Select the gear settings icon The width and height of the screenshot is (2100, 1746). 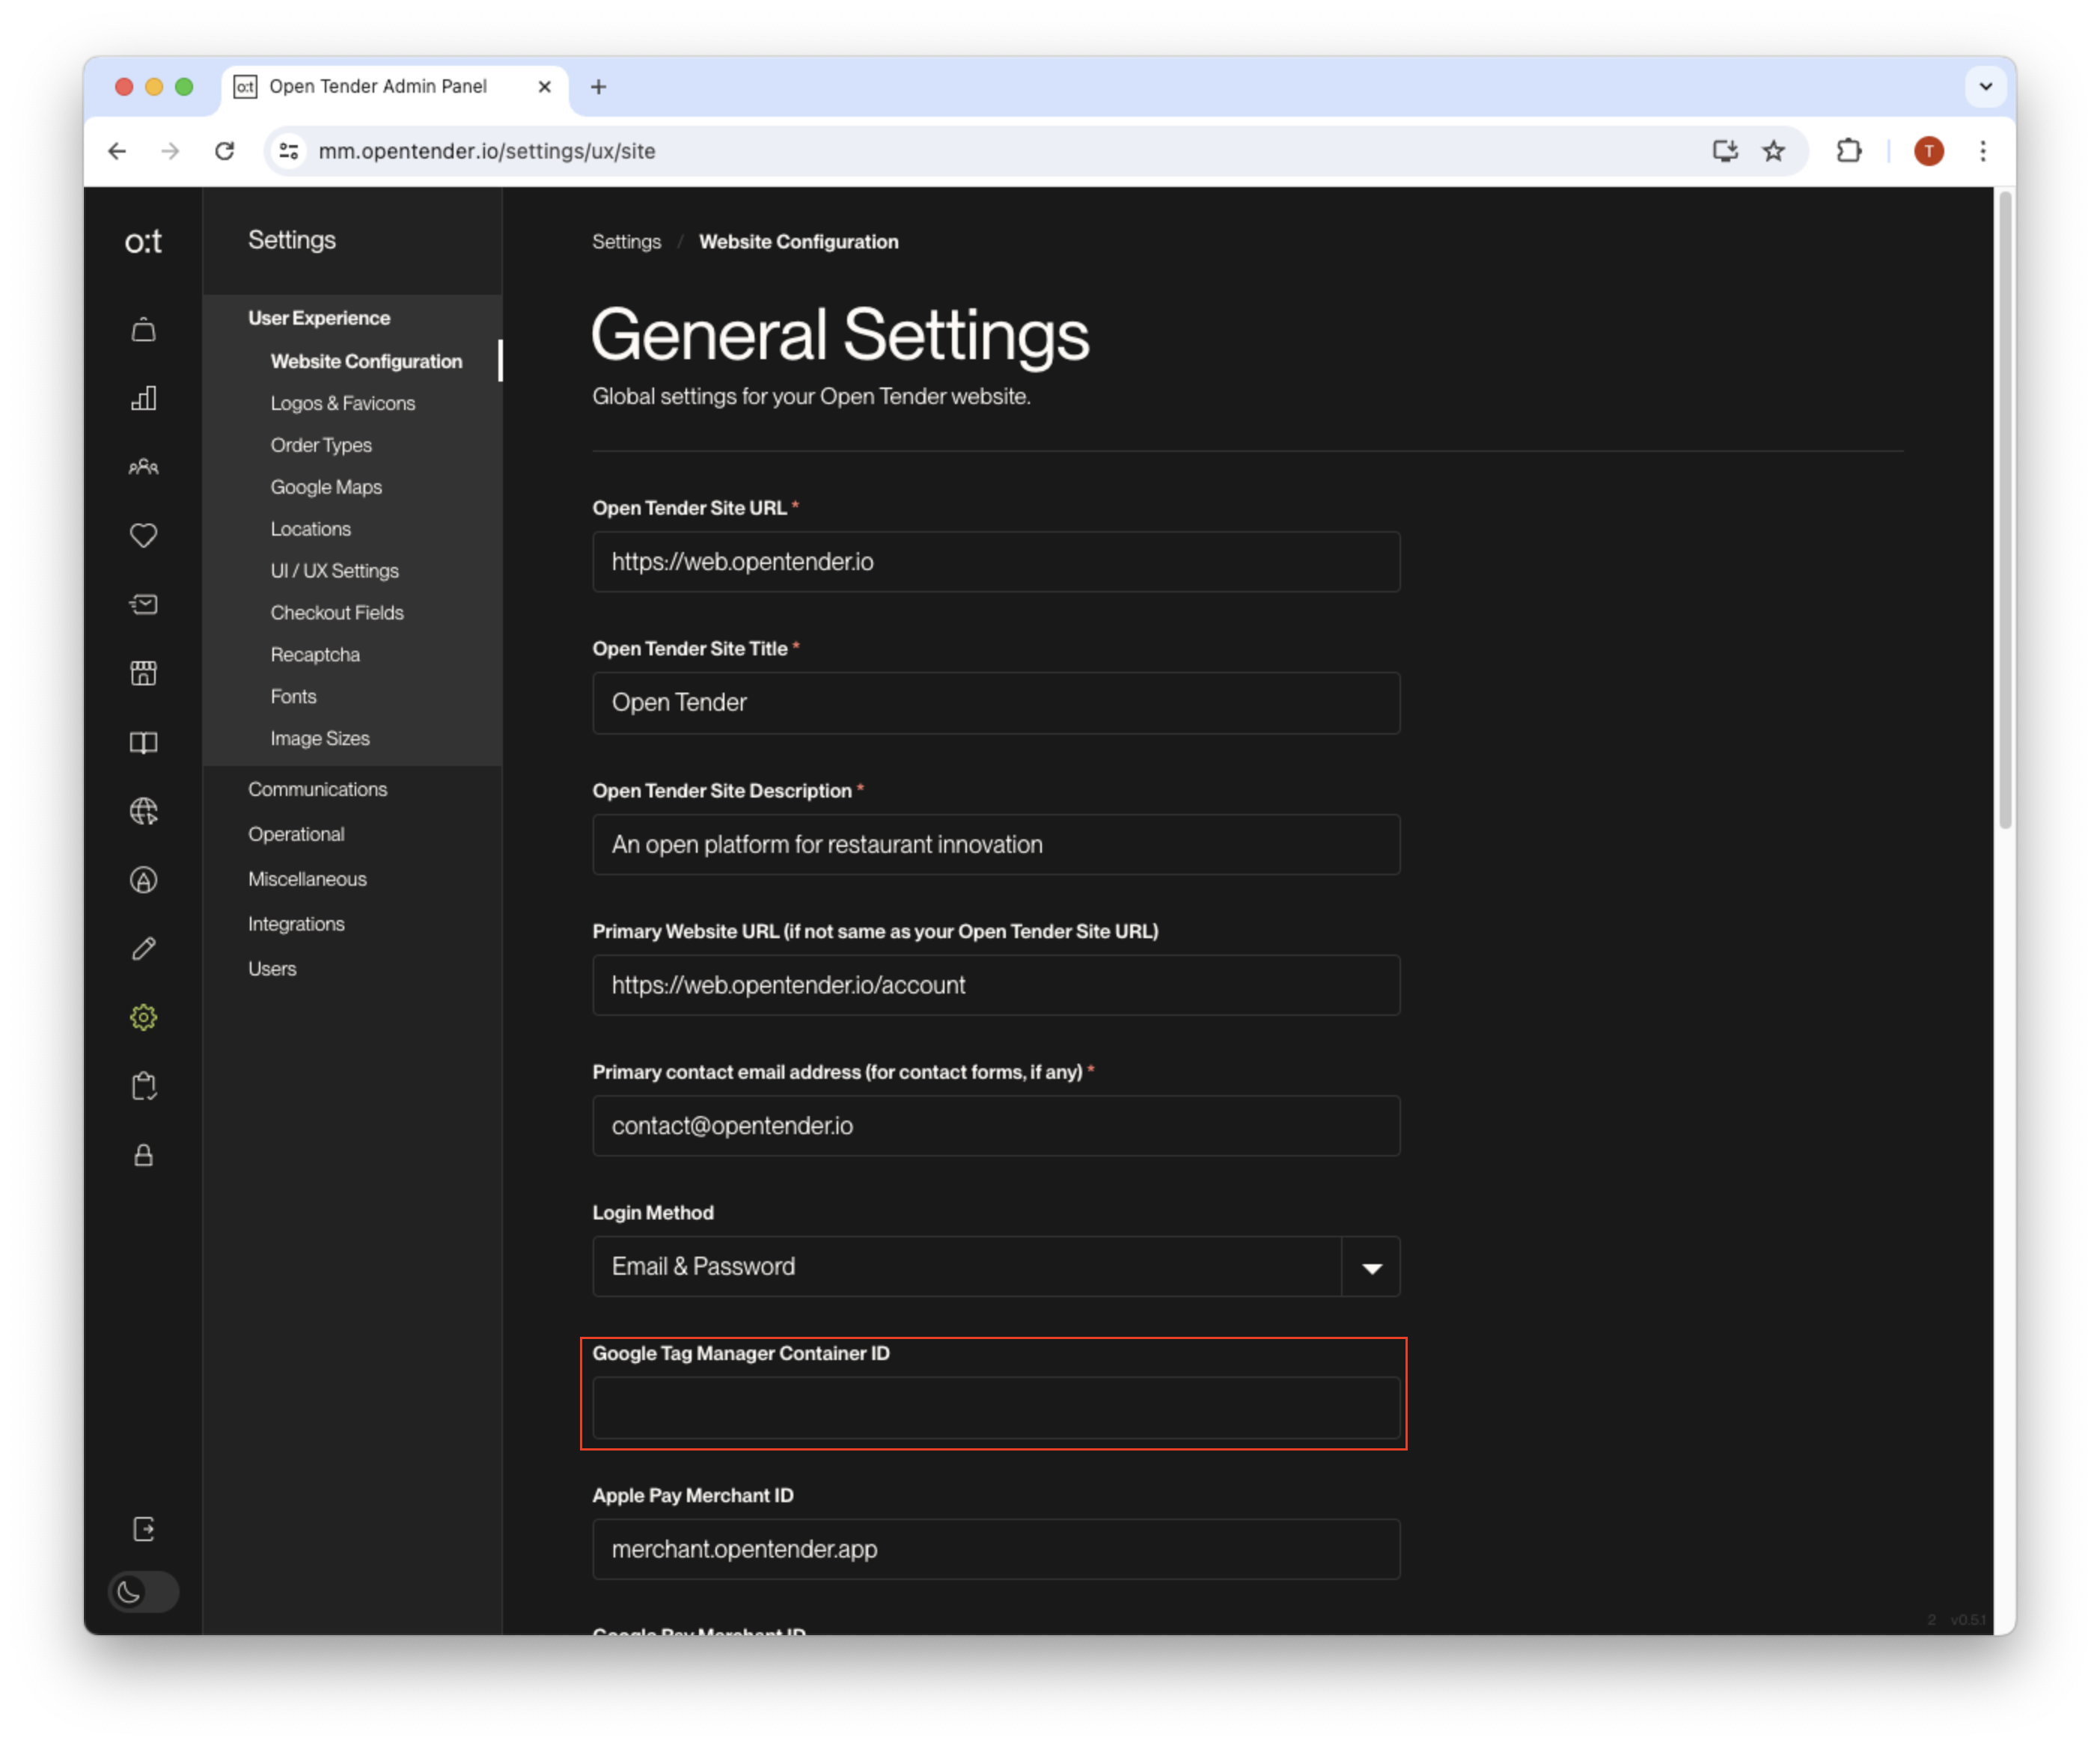[x=143, y=1017]
